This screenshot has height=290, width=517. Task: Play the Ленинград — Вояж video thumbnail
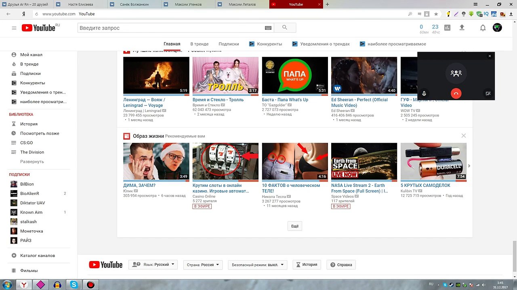pos(156,75)
